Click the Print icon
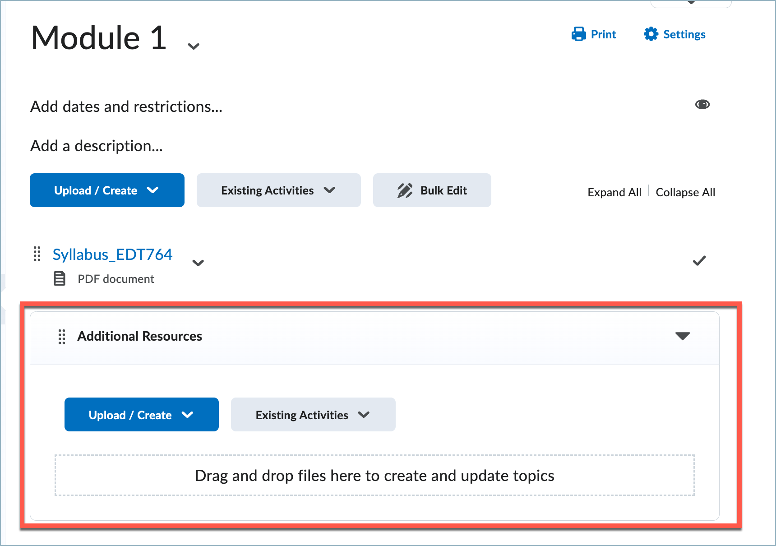Screen dimensions: 776x546 (579, 34)
